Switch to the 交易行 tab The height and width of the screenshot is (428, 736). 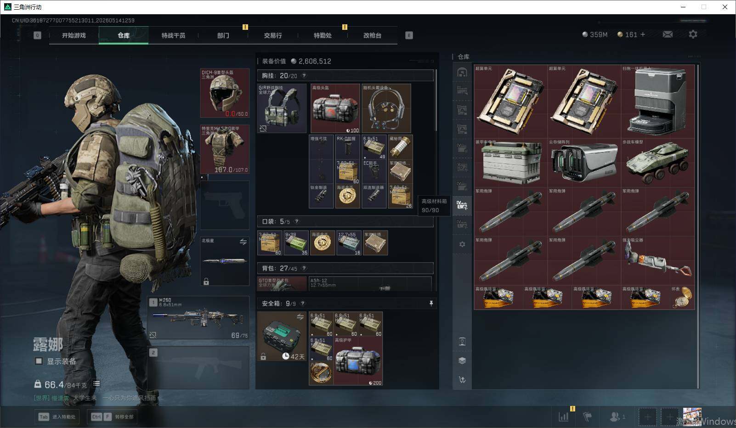(x=273, y=35)
